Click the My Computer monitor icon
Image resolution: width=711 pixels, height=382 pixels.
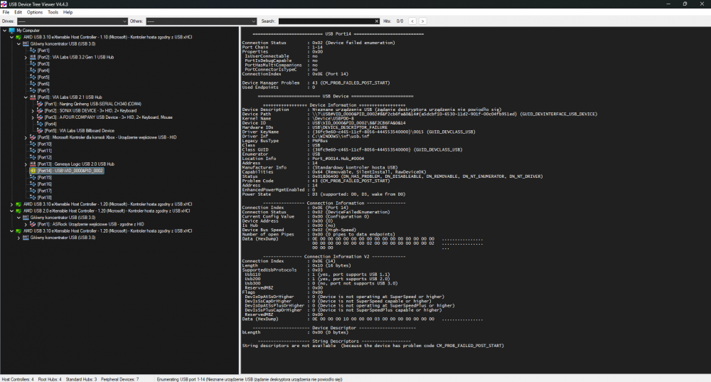(x=12, y=31)
